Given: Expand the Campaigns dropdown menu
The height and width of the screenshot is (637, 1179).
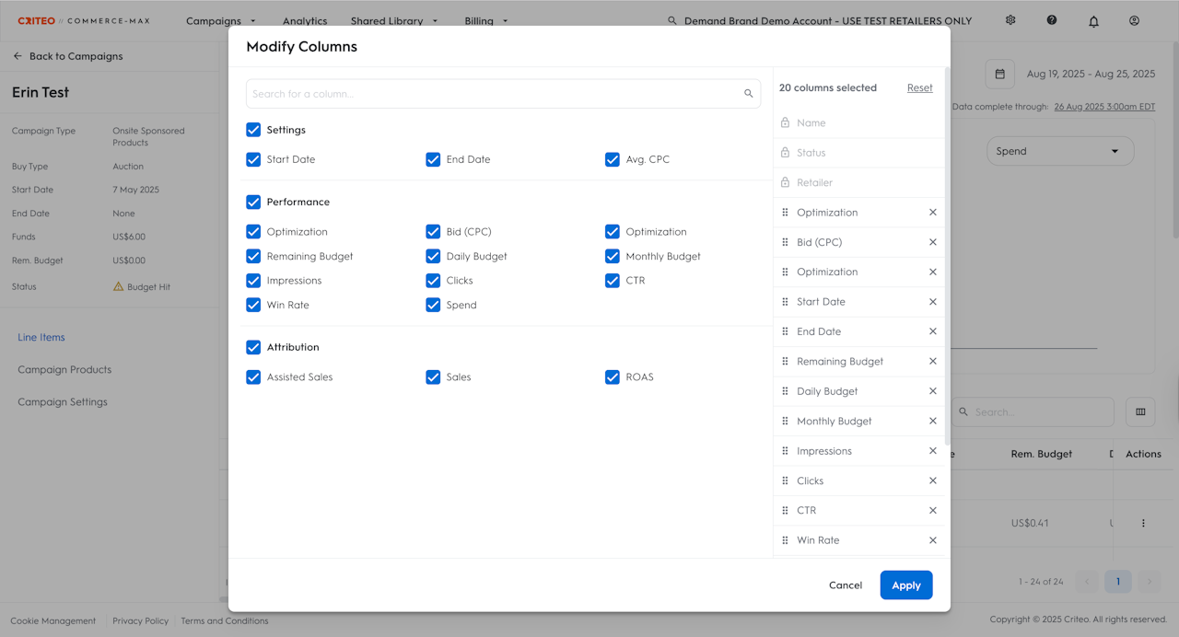Looking at the screenshot, I should pos(221,21).
